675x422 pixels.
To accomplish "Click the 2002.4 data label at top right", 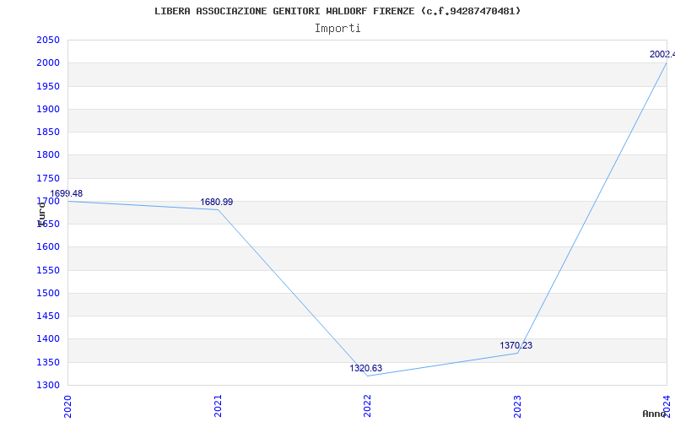I will click(662, 54).
